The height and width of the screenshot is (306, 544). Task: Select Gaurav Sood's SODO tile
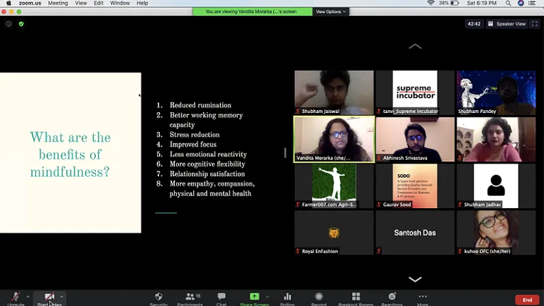[x=415, y=186]
